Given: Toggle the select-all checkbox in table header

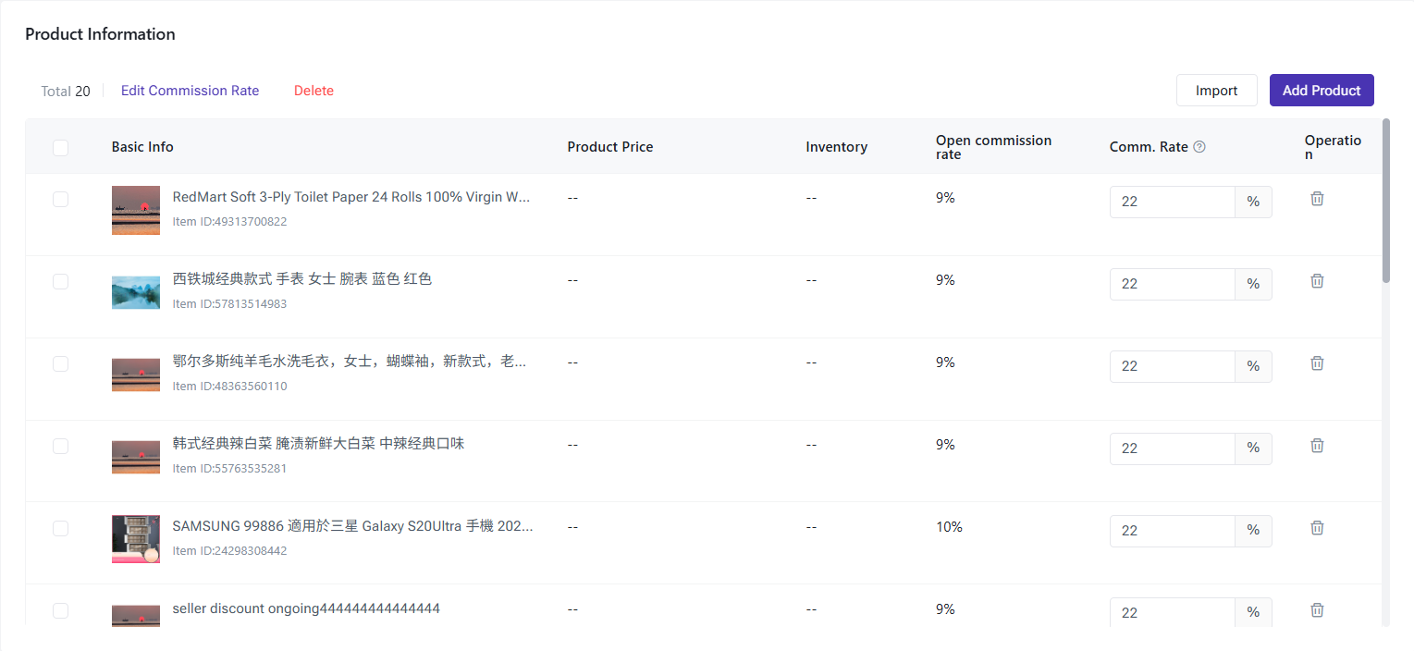Looking at the screenshot, I should coord(60,147).
